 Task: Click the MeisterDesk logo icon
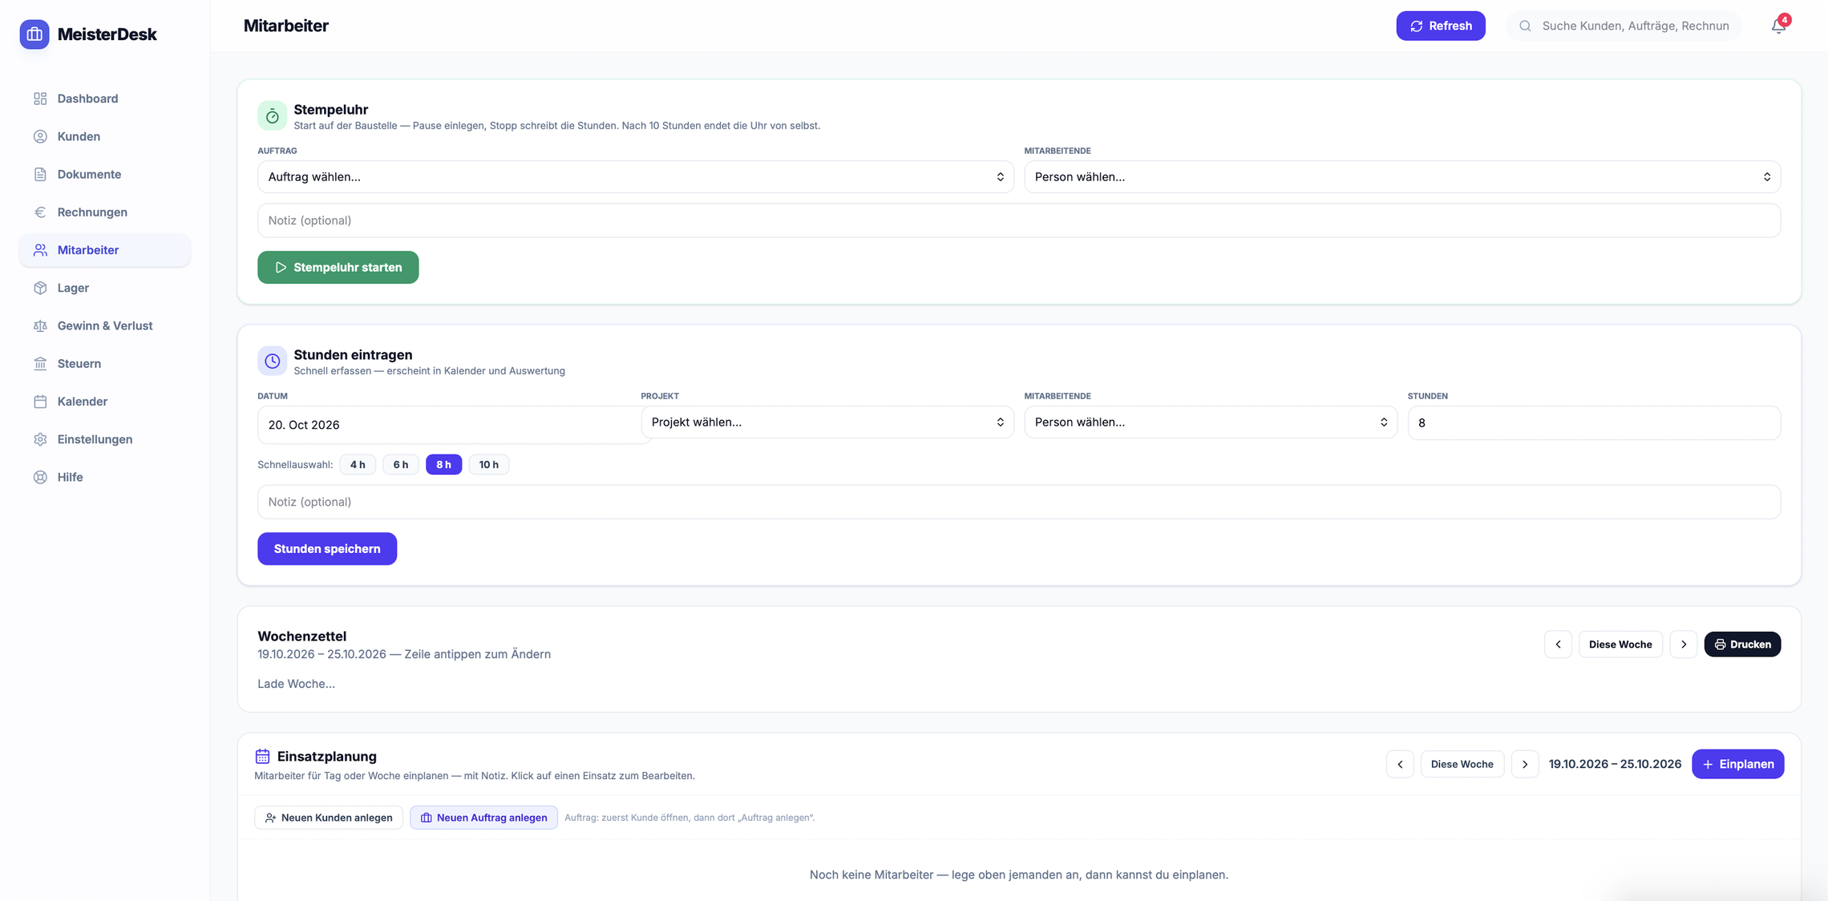(34, 34)
